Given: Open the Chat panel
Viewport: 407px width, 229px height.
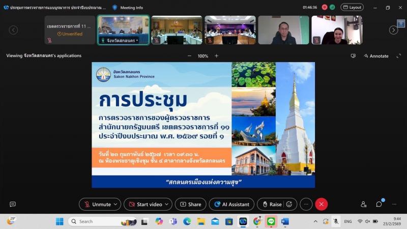Looking at the screenshot, I should coord(379,205).
